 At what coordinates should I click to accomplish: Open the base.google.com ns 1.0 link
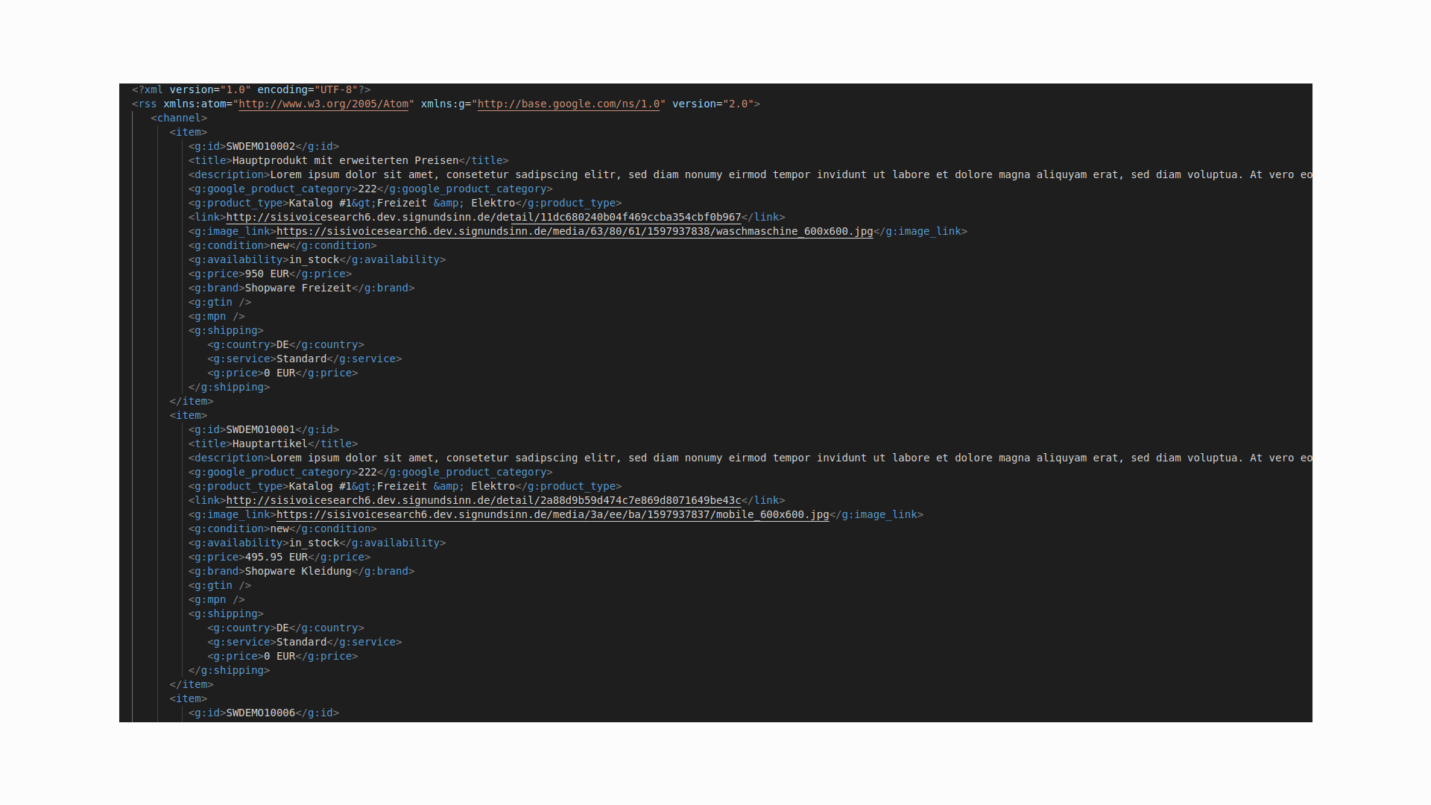click(x=569, y=104)
